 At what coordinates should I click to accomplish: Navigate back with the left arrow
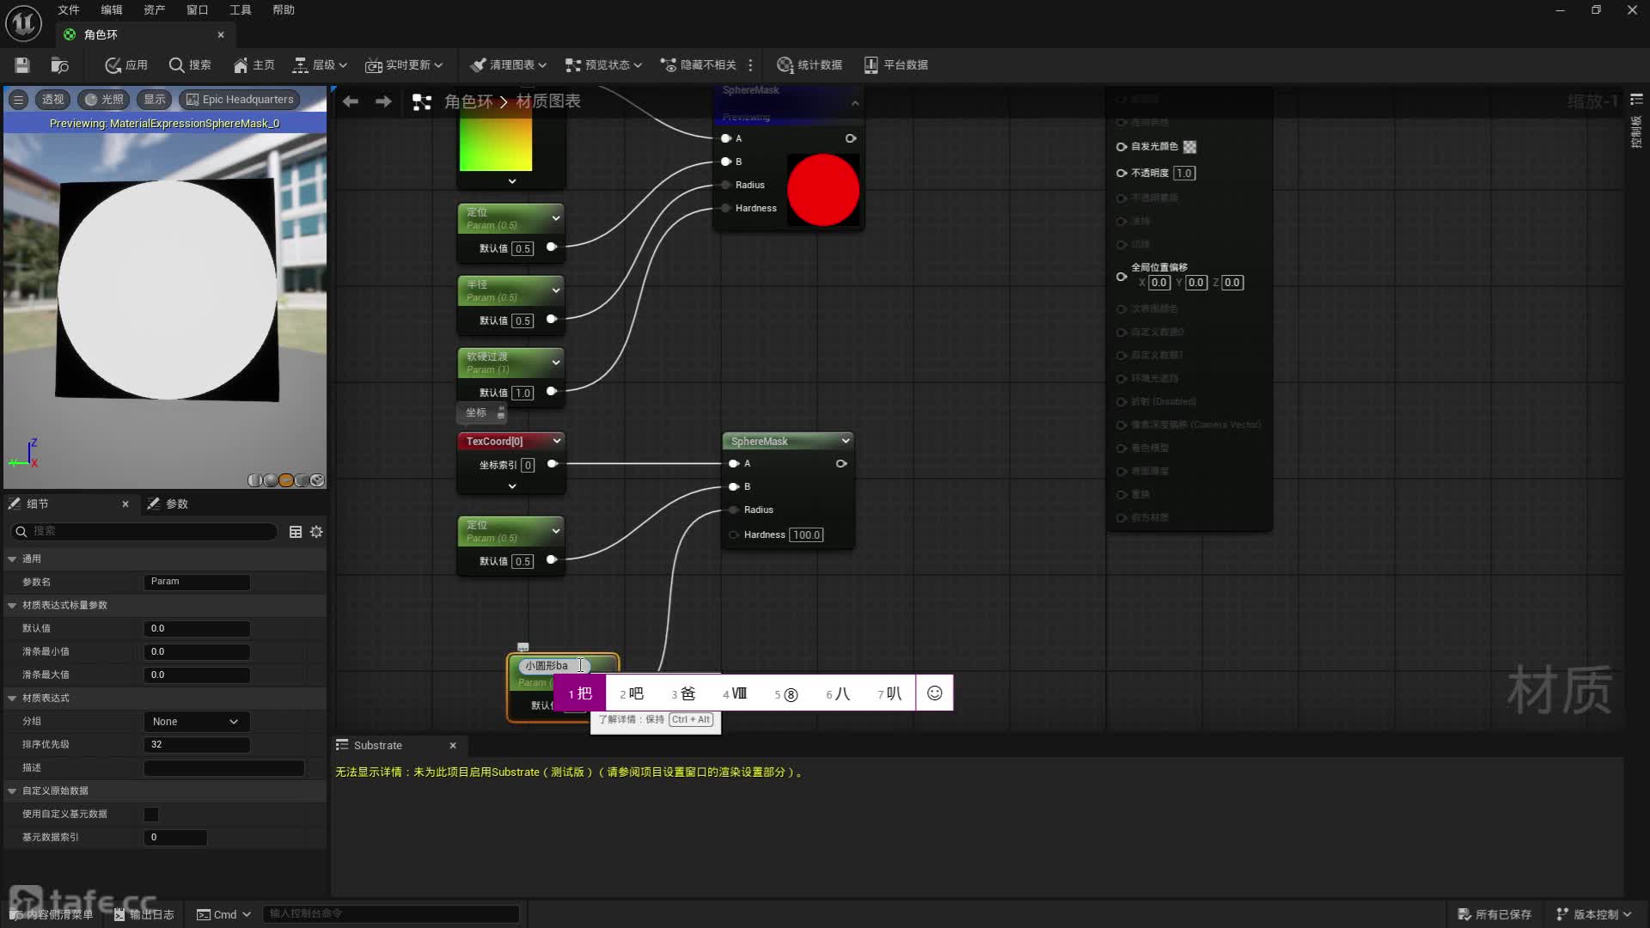pyautogui.click(x=351, y=101)
